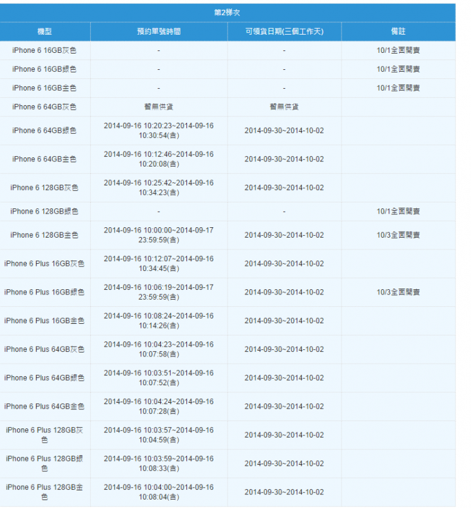Click reservation time ending 10:07:28(含)
Viewport: 471px width, 508px height.
click(159, 406)
